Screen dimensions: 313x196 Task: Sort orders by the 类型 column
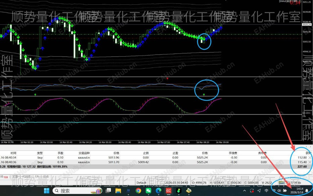[40, 153]
